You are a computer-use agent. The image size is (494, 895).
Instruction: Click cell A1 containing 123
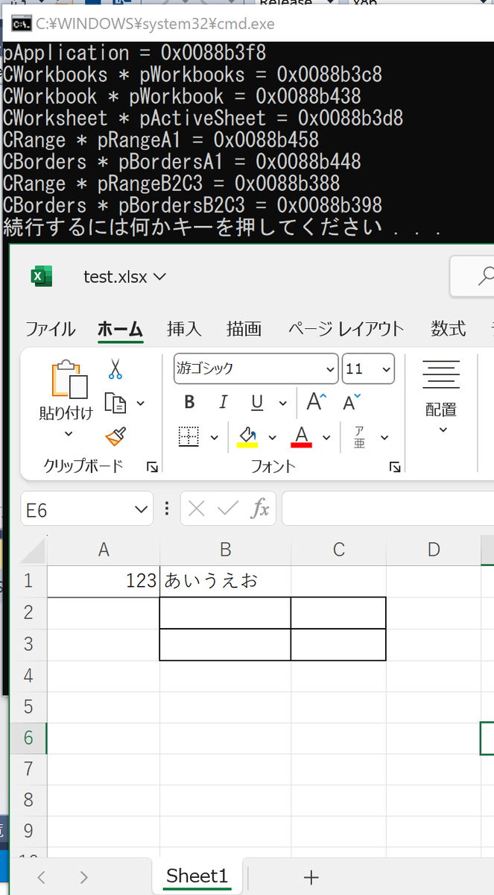pos(104,581)
